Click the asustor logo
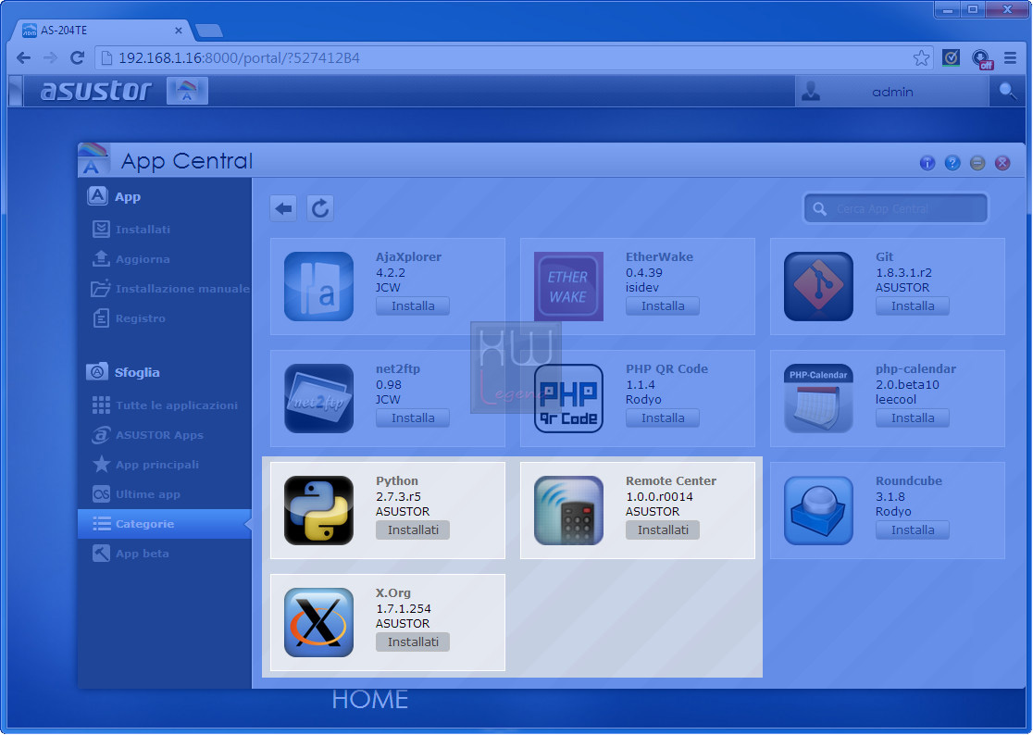The image size is (1033, 735). tap(96, 90)
